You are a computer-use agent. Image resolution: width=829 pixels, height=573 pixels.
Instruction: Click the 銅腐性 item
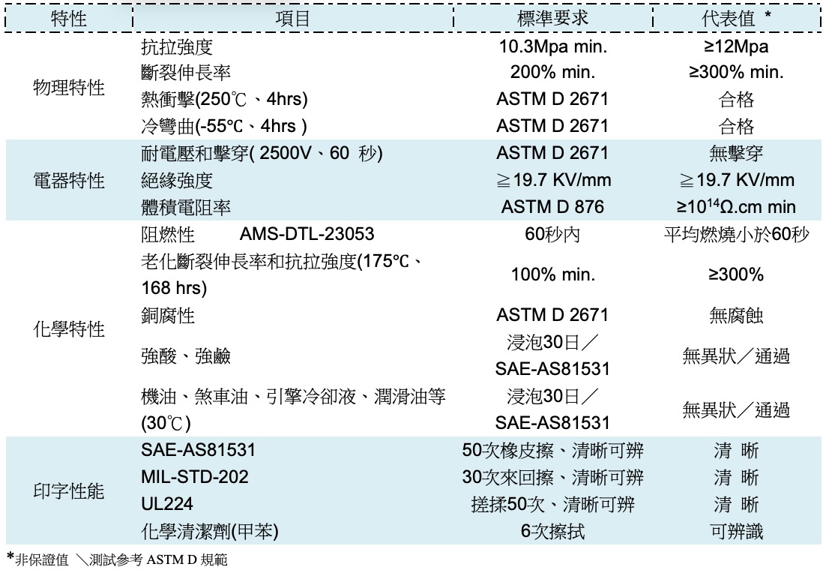click(x=168, y=316)
